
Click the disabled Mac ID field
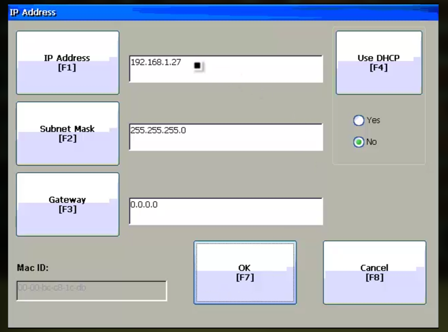click(92, 291)
